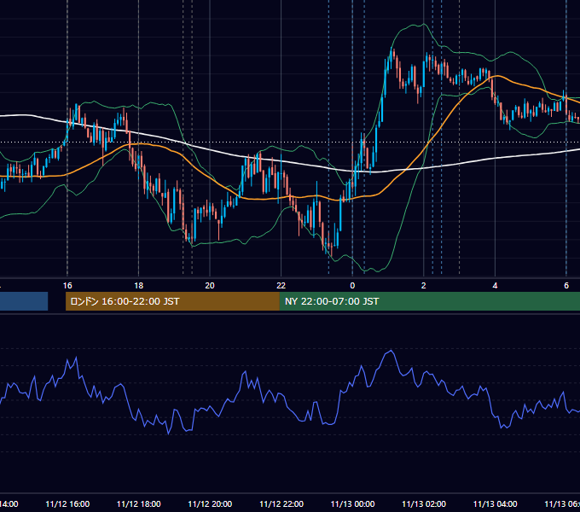Click the upper time axis label 2

point(424,285)
